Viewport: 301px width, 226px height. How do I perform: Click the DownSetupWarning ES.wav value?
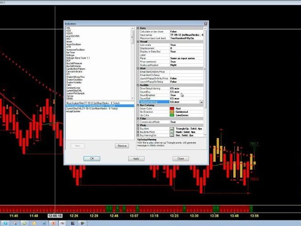186,89
